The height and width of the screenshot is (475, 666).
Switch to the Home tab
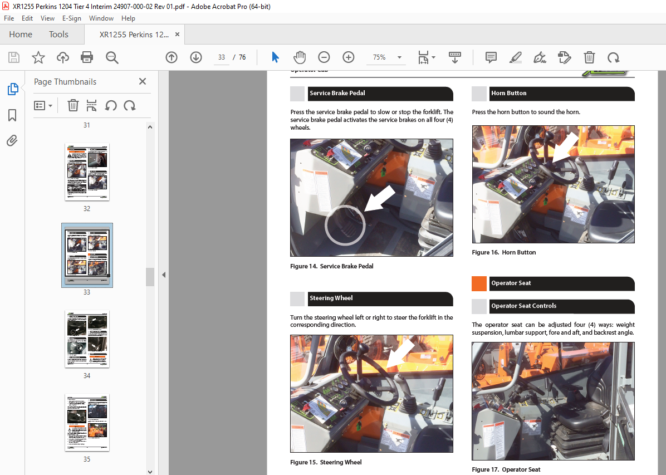[21, 35]
